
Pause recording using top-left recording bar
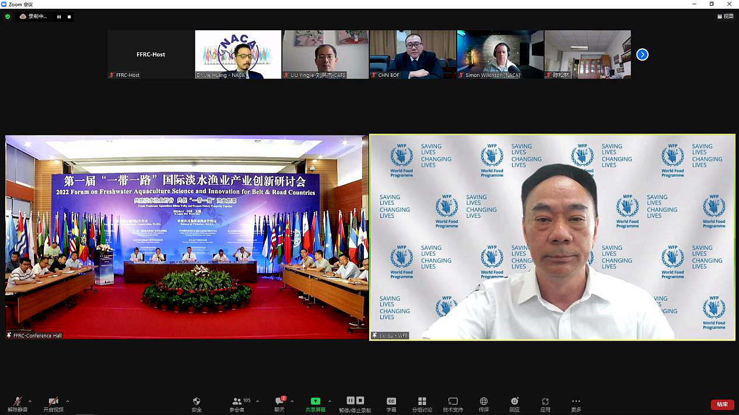[x=59, y=17]
